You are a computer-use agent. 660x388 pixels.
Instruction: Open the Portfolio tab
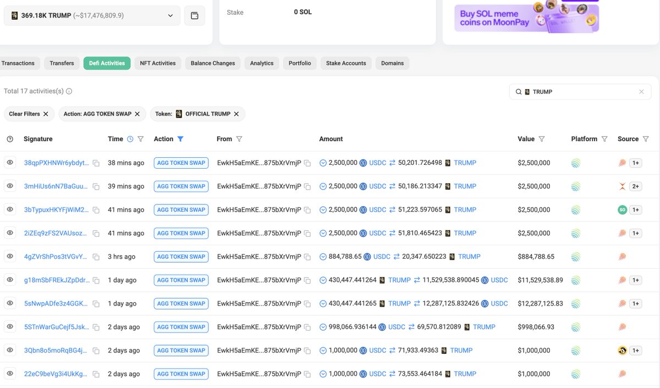[x=300, y=63]
